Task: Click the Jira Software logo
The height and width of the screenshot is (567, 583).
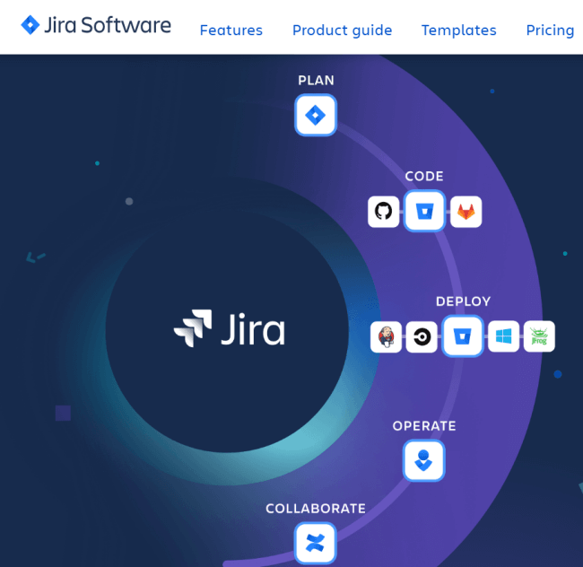Action: (96, 25)
